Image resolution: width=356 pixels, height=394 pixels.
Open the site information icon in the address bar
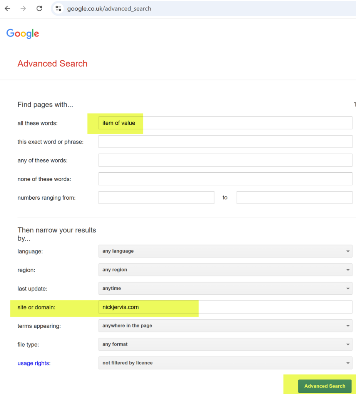(x=58, y=8)
